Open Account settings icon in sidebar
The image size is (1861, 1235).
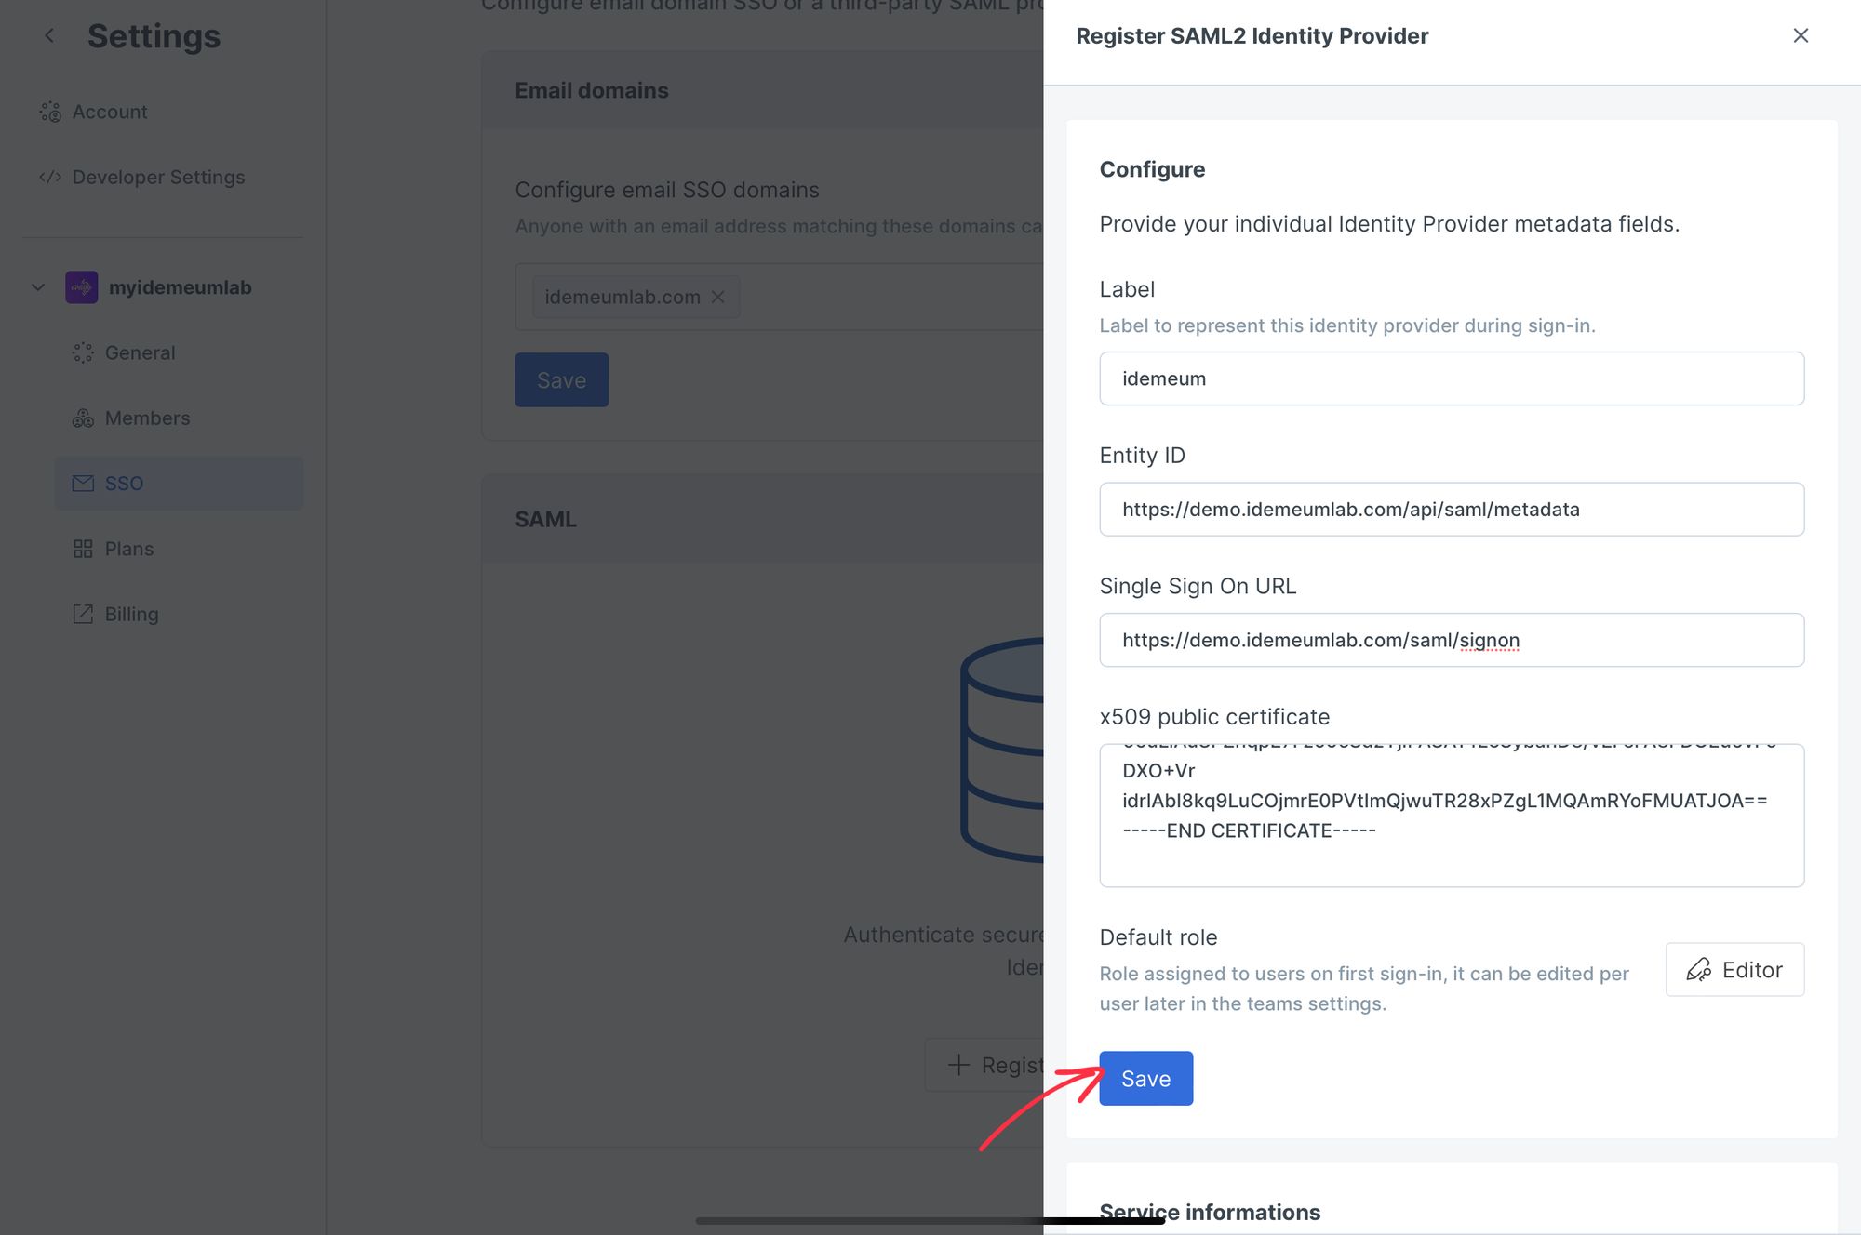(50, 112)
